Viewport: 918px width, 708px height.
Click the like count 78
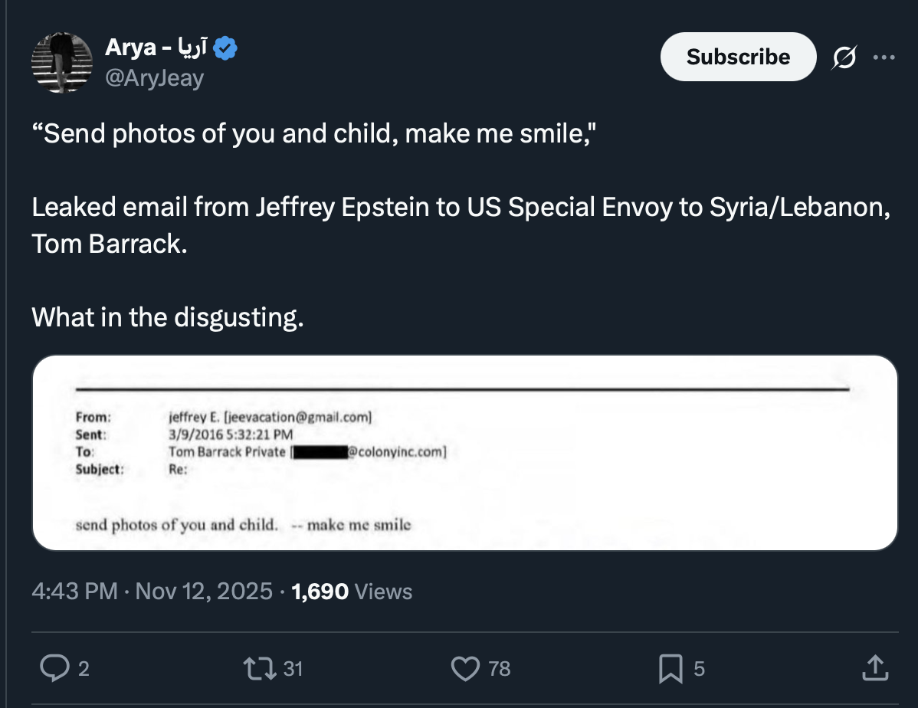[500, 669]
